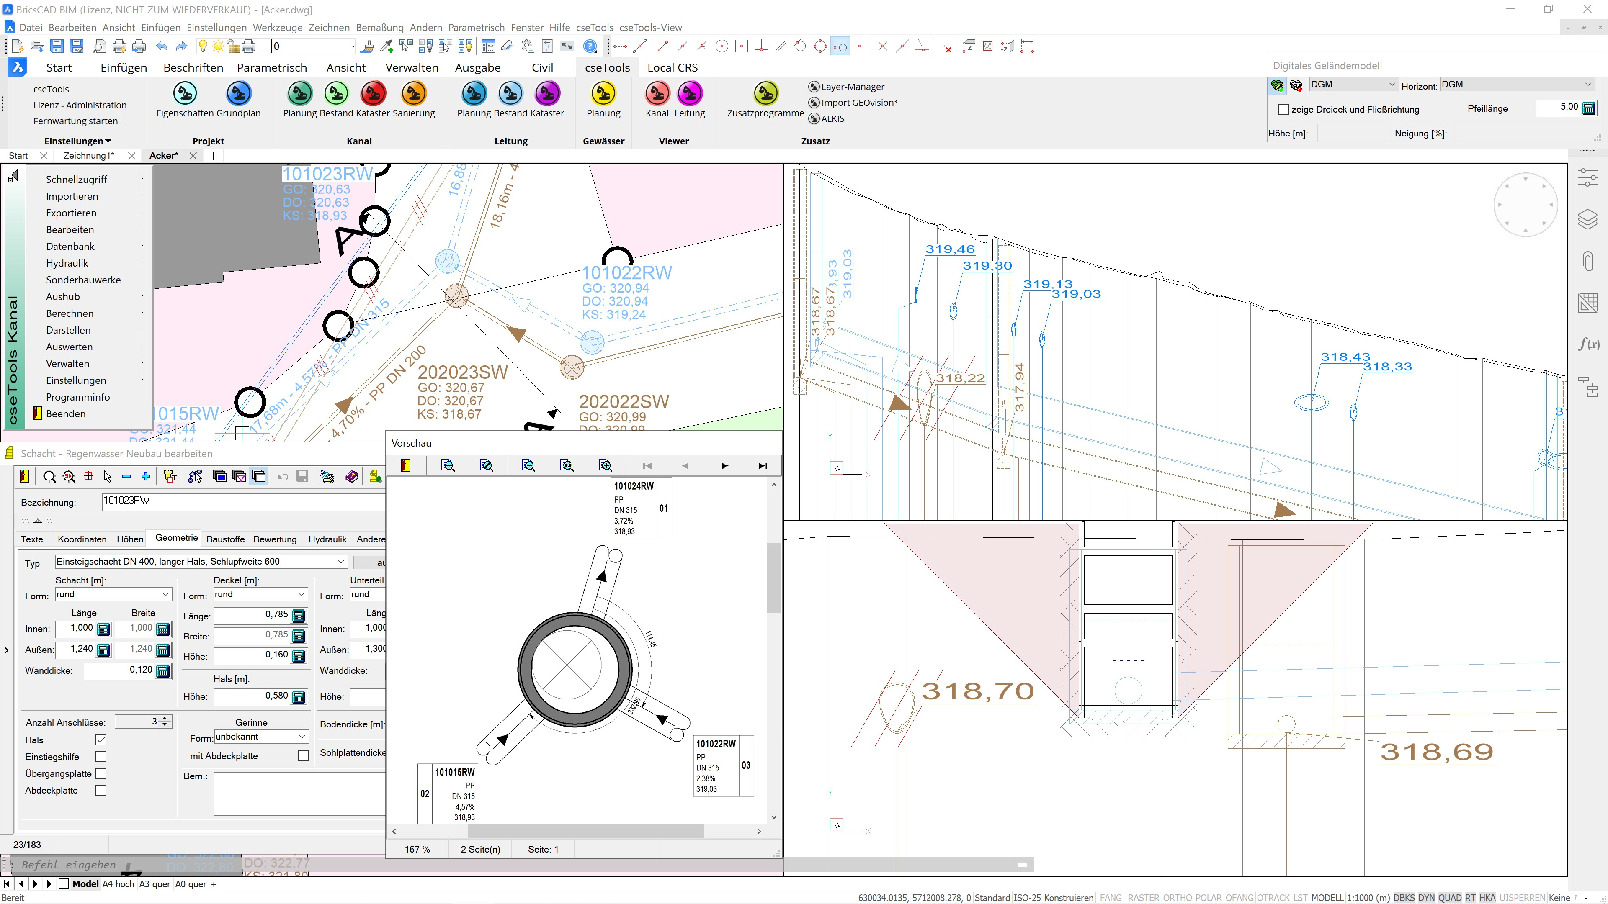Image resolution: width=1608 pixels, height=904 pixels.
Task: Click the plus icon in Schacht toolbar
Action: (x=146, y=477)
